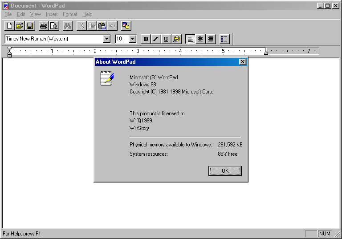
Task: Open the Format menu
Action: coord(70,14)
